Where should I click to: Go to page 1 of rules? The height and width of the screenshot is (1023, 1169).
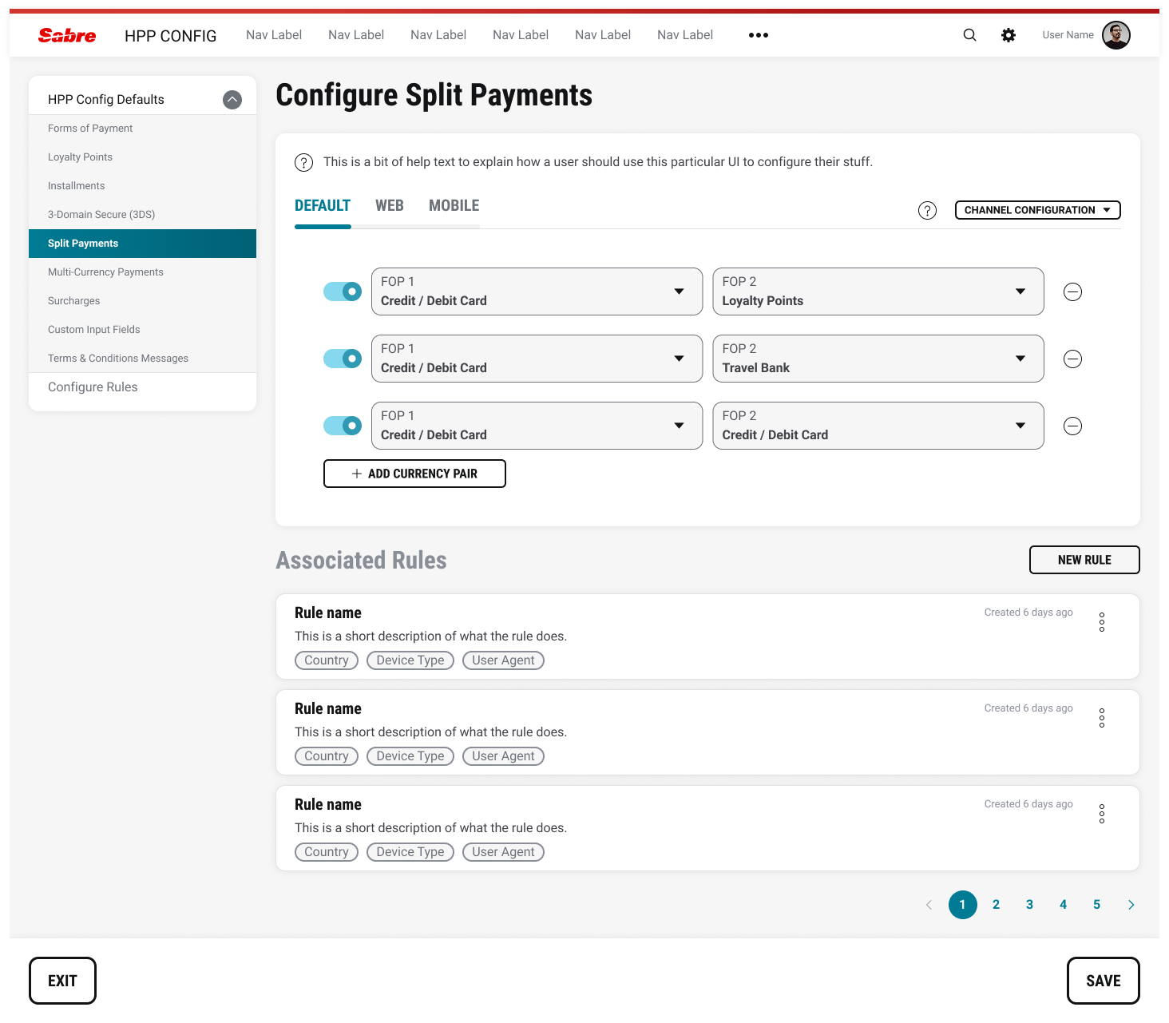click(963, 905)
